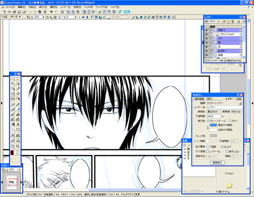This screenshot has width=254, height=197.
Task: Switch to 選択範囲 tab in properties
Action: click(199, 99)
